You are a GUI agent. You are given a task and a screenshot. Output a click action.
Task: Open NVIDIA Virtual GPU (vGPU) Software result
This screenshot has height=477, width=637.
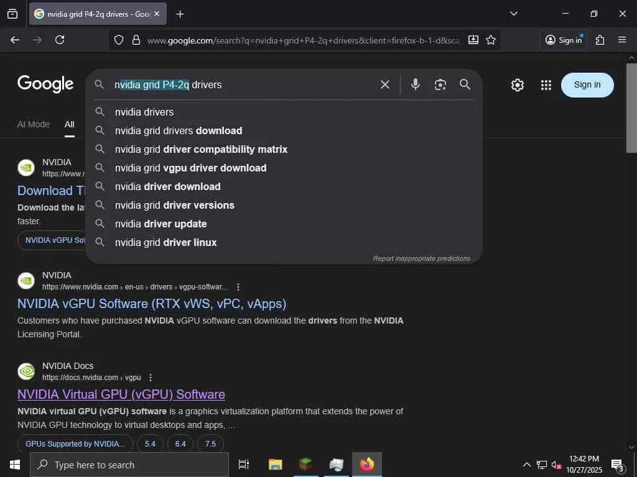coord(121,394)
